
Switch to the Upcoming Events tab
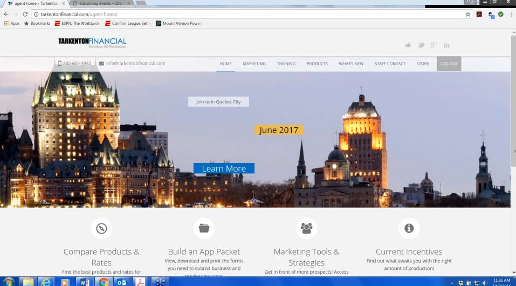101,4
